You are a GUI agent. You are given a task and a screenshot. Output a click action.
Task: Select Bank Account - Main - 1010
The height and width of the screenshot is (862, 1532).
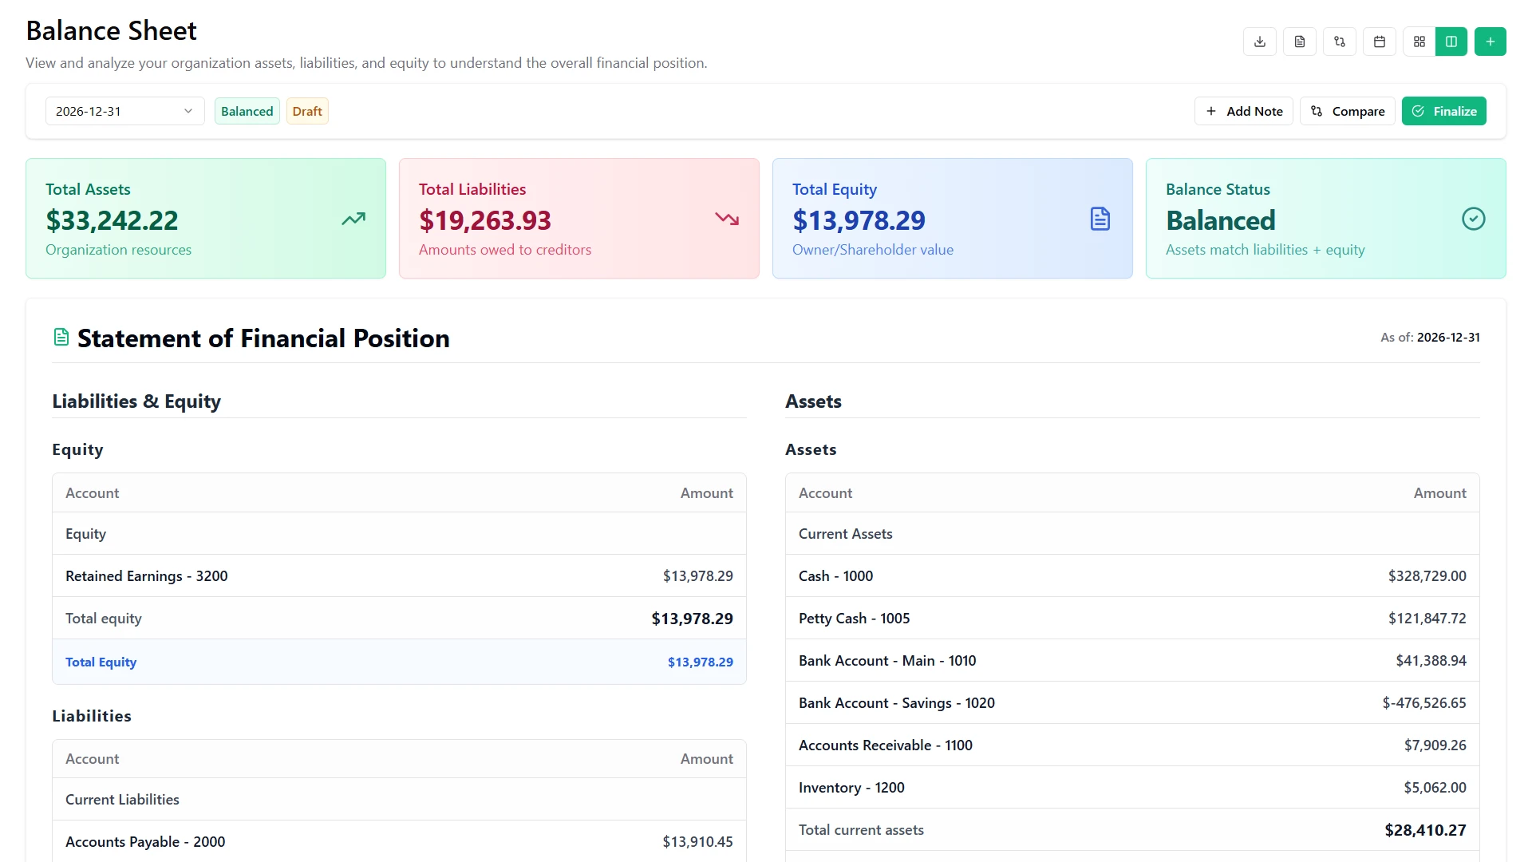click(1132, 660)
